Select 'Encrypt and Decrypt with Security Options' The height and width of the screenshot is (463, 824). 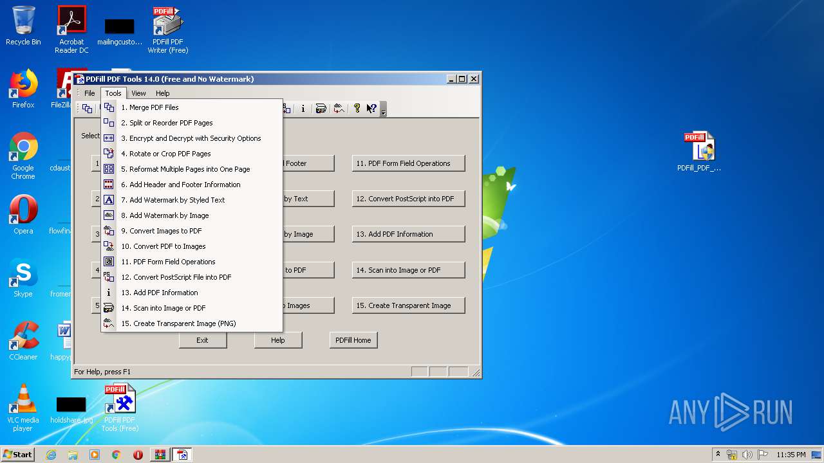click(192, 138)
